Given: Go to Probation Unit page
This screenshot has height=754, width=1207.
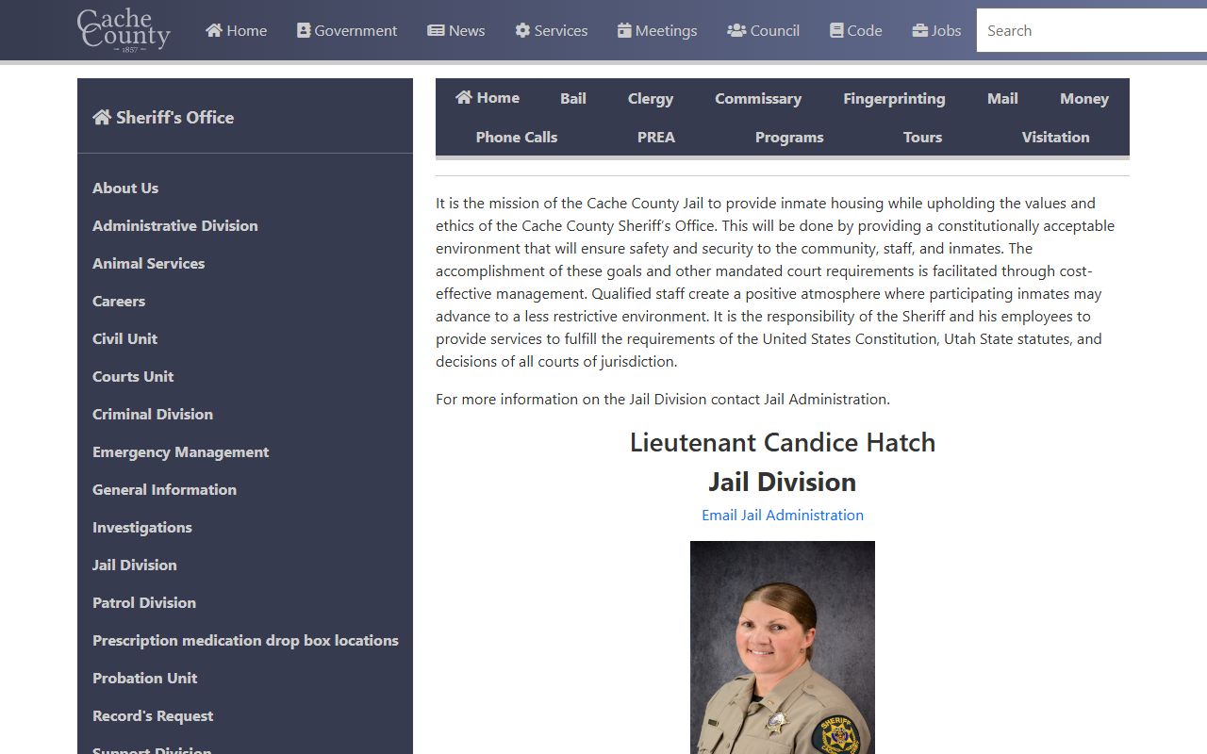Looking at the screenshot, I should (x=145, y=678).
